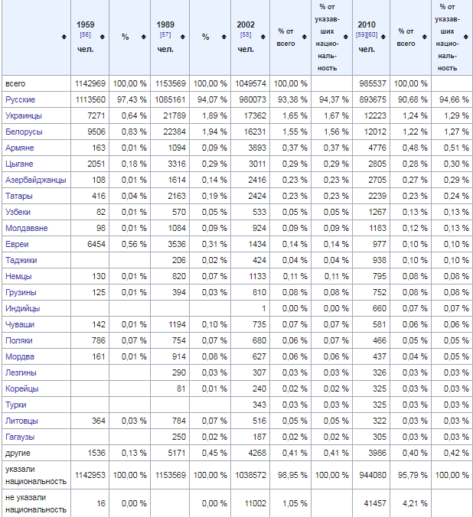Sort by the 1959 population column
This screenshot has width=473, height=517.
click(x=103, y=37)
